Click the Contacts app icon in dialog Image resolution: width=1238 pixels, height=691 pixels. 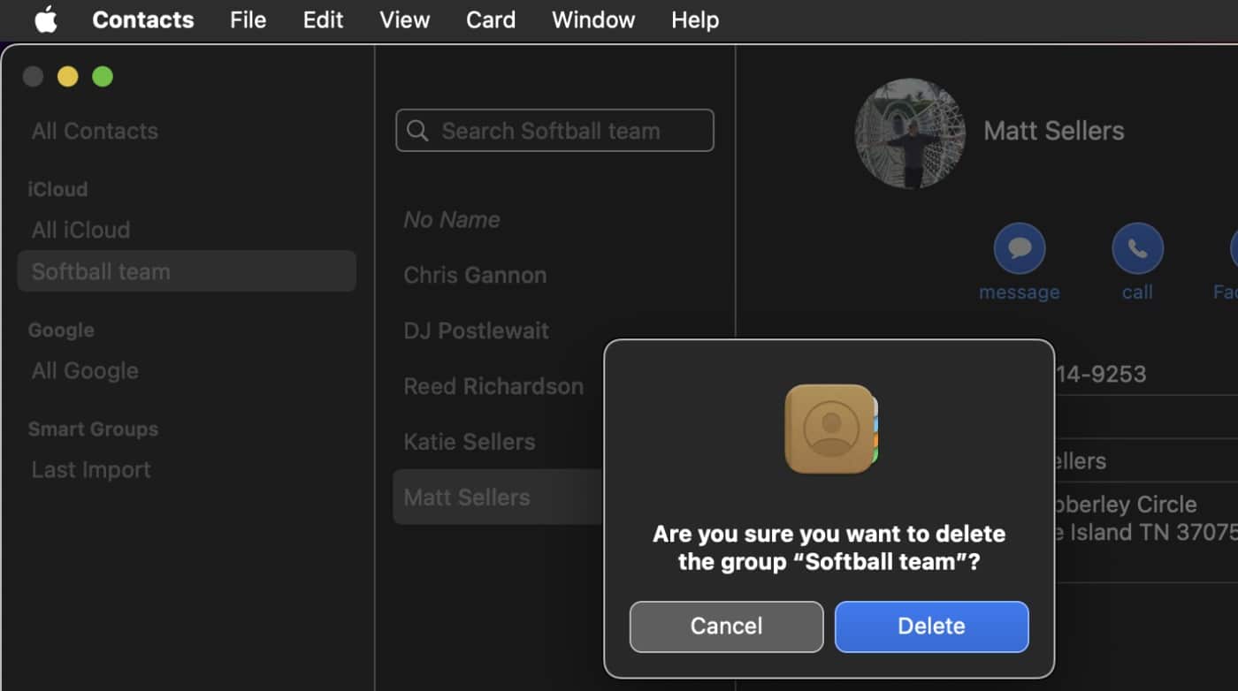point(830,429)
